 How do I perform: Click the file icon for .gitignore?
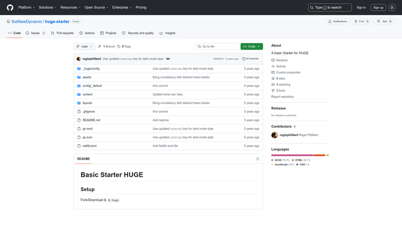point(79,111)
